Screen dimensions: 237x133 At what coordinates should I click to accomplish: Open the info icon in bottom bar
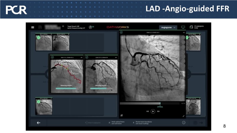pyautogui.click(x=184, y=123)
